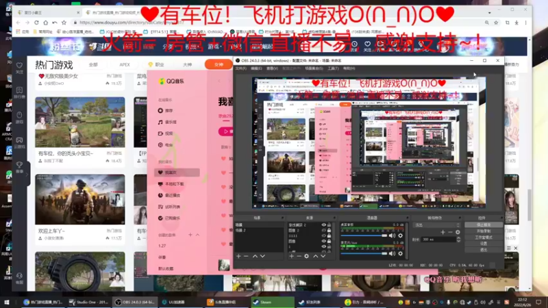548x308 pixels.
Task: Open transitions dock options dot
Action: (461, 218)
